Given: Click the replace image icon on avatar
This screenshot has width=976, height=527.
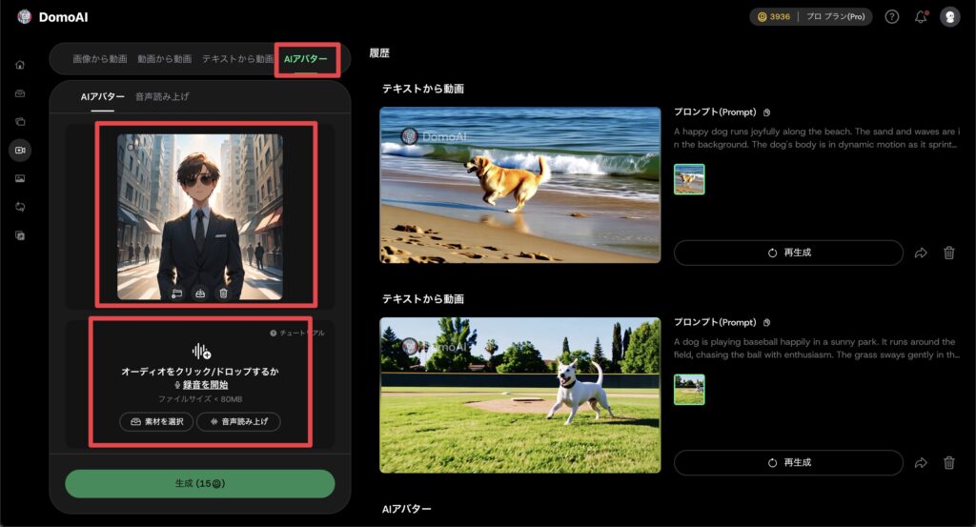Looking at the screenshot, I should tap(176, 294).
